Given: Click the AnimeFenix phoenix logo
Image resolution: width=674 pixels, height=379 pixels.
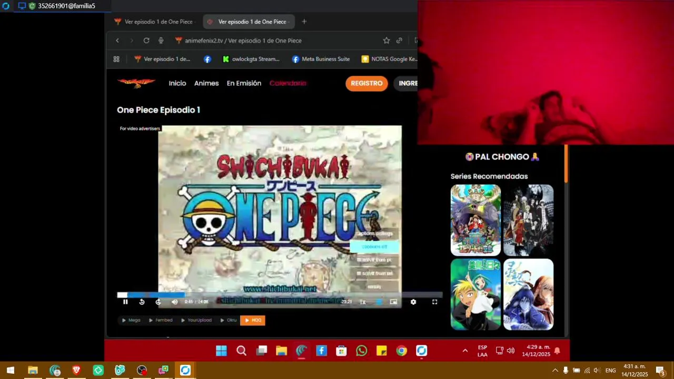Looking at the screenshot, I should (x=136, y=83).
